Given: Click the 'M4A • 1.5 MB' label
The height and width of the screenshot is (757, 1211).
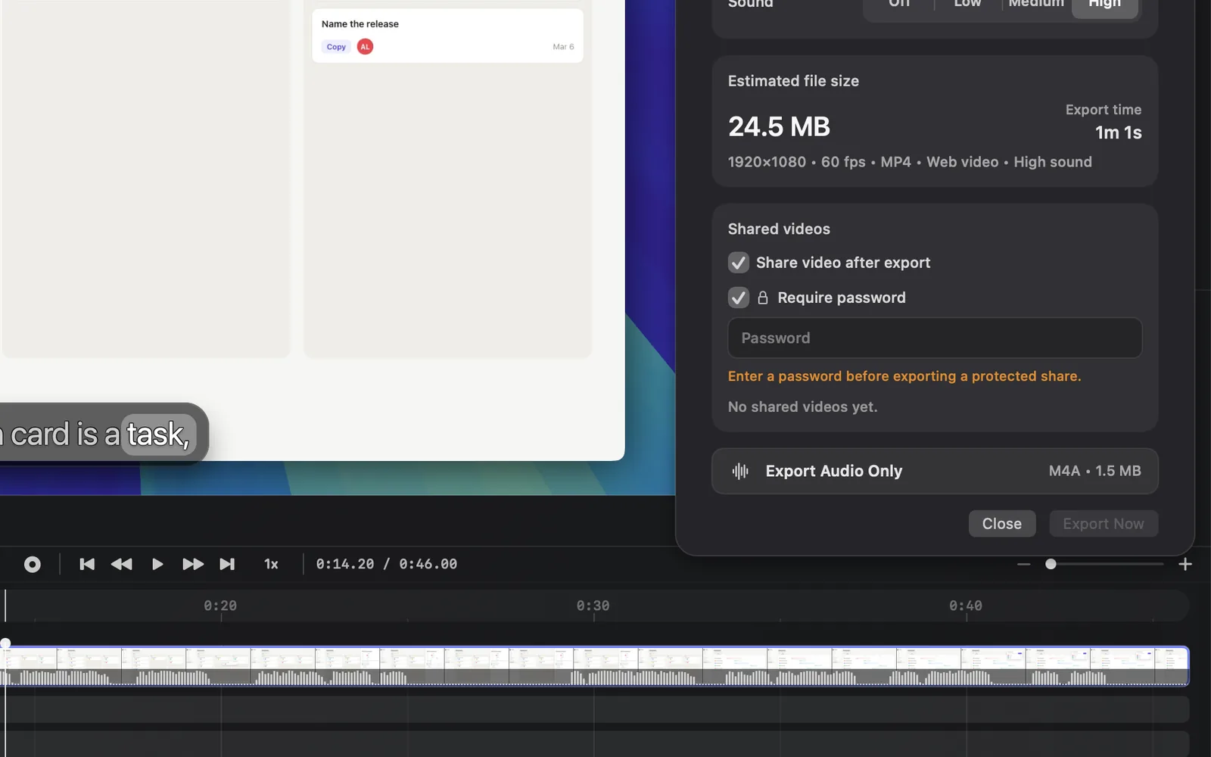Looking at the screenshot, I should pos(1094,471).
